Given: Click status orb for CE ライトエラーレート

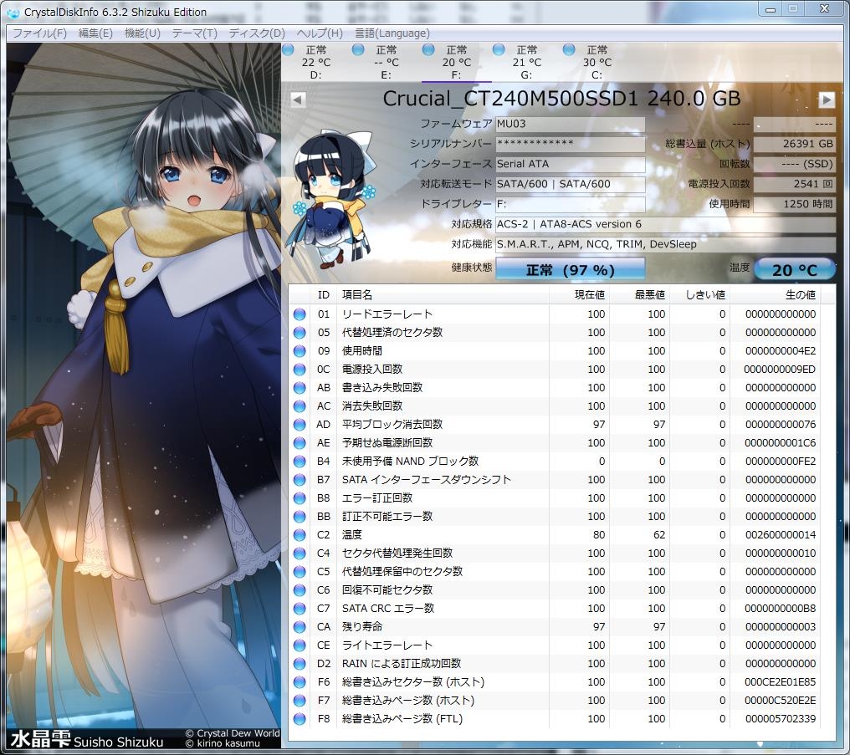Looking at the screenshot, I should tap(300, 645).
